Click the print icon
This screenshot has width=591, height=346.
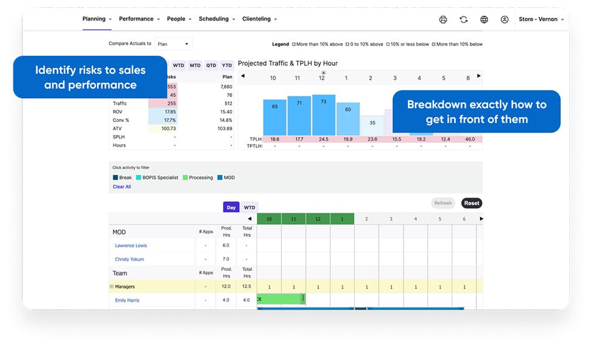(x=443, y=19)
